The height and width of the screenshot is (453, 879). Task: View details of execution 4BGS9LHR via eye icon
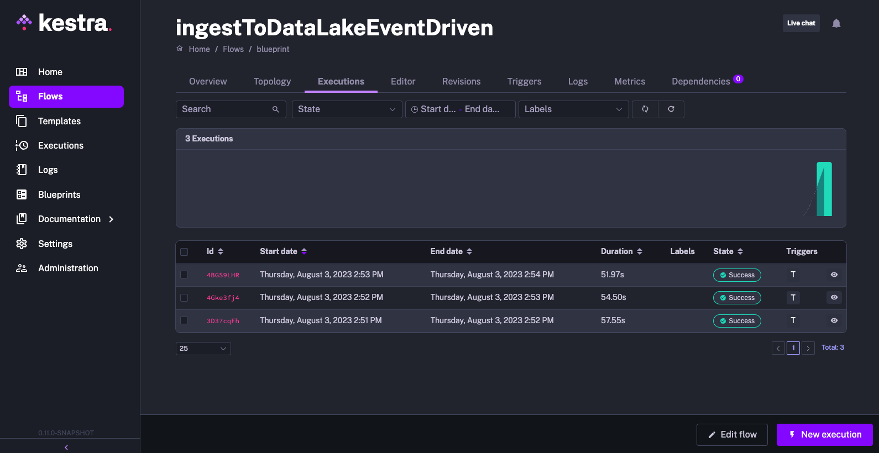click(x=834, y=275)
